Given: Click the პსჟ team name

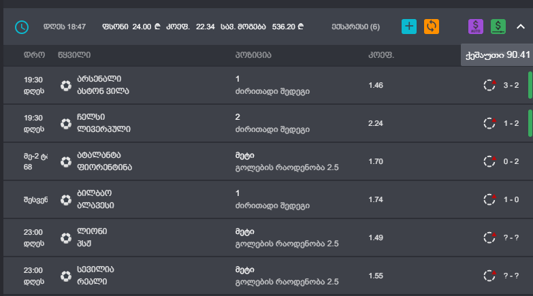Looking at the screenshot, I should point(84,244).
